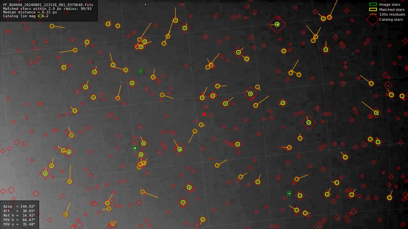Select the red center cross marker
The width and height of the screenshot is (408, 229).
click(x=204, y=114)
